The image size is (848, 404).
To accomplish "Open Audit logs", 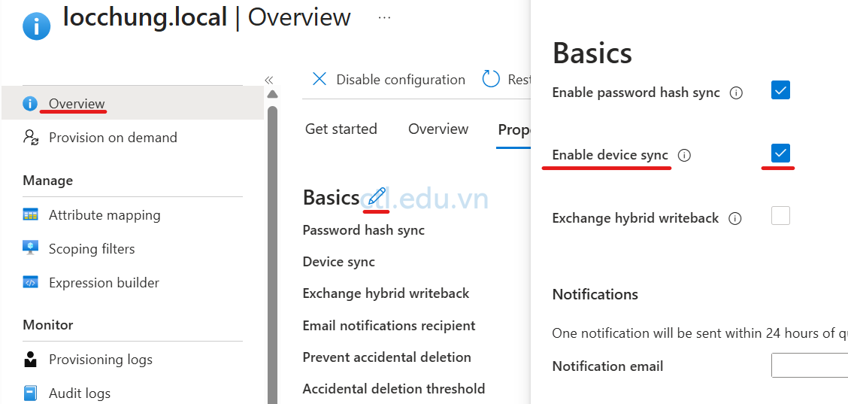I will tap(80, 393).
